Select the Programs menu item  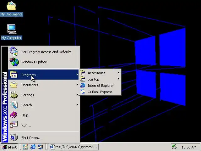point(44,75)
